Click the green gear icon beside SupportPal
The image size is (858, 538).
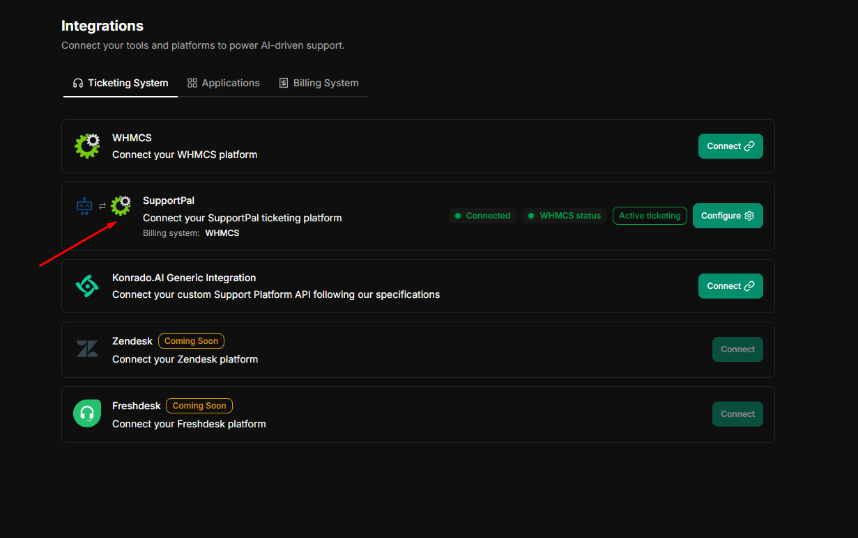tap(121, 206)
